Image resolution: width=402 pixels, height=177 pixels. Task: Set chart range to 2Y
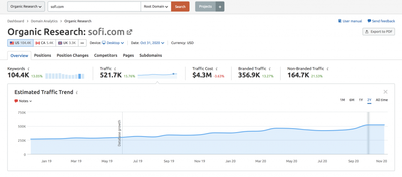pyautogui.click(x=369, y=100)
